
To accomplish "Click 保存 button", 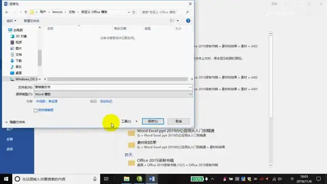I will pos(153,121).
